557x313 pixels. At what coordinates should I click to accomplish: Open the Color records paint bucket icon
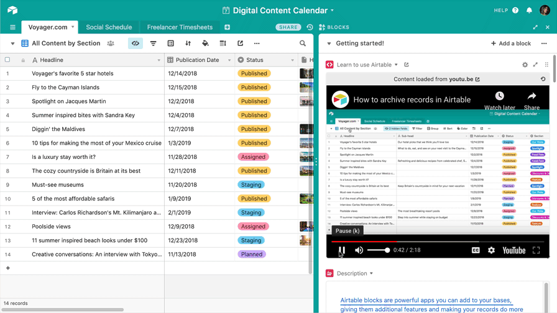pos(205,43)
